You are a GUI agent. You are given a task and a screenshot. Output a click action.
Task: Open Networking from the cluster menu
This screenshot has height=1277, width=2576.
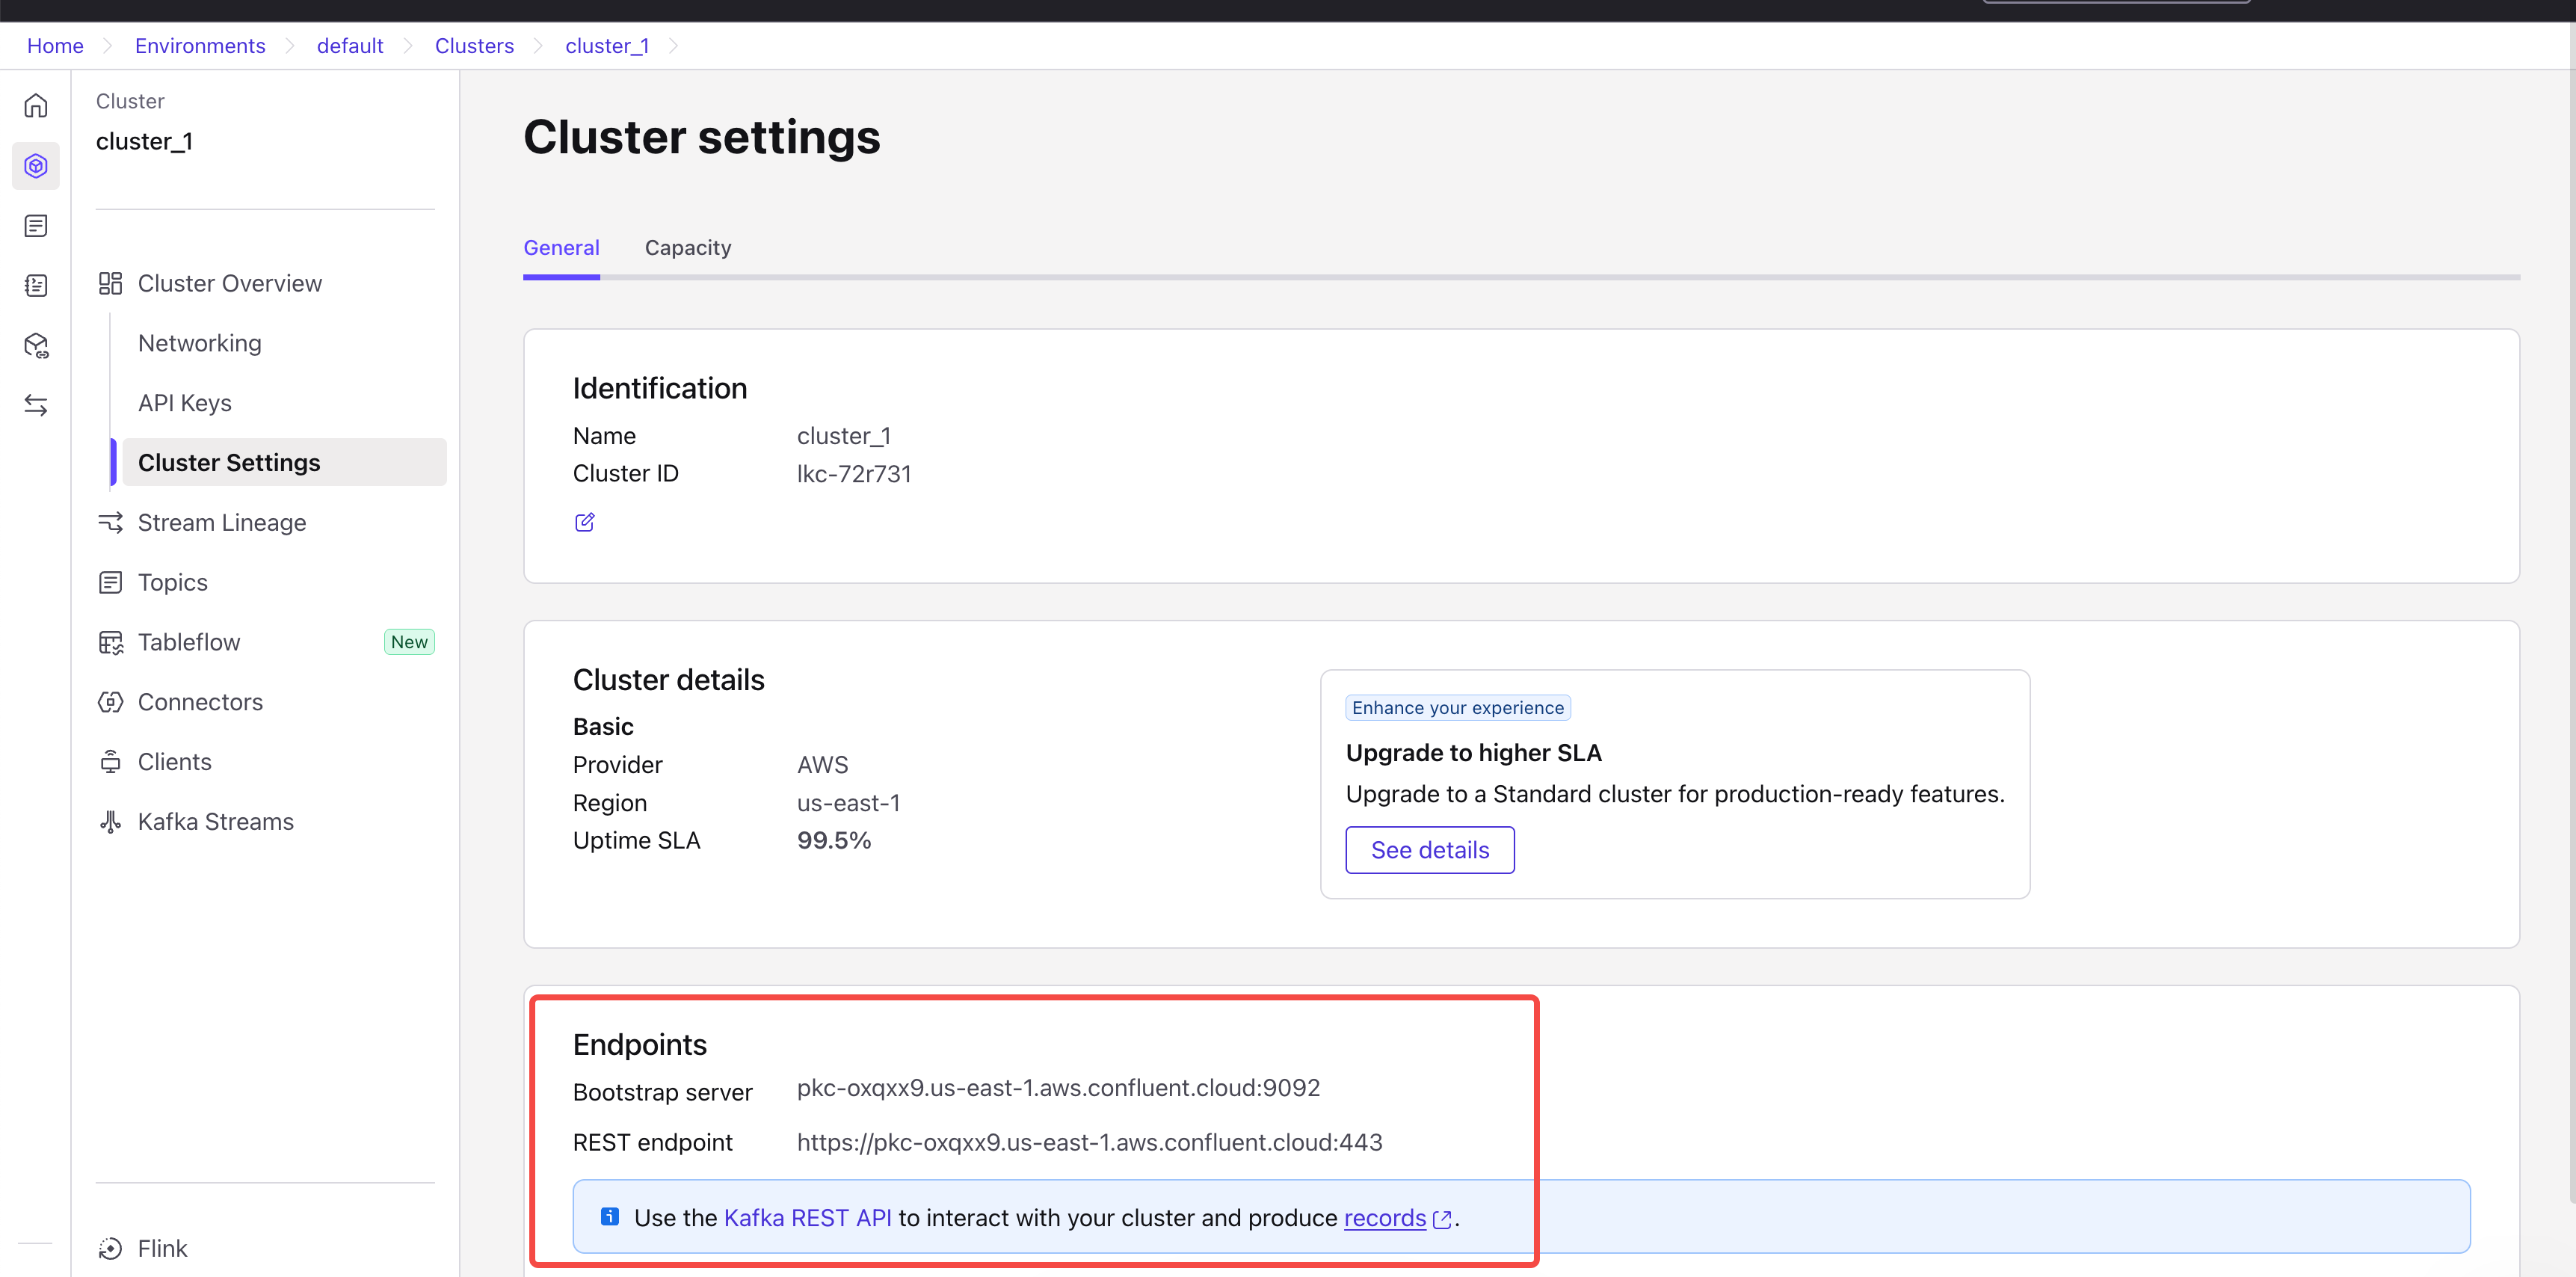pos(199,342)
